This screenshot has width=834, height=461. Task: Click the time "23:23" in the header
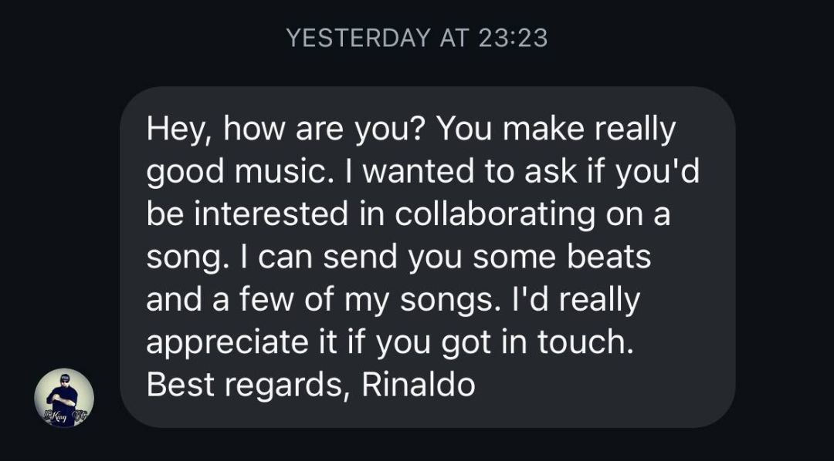tap(513, 38)
